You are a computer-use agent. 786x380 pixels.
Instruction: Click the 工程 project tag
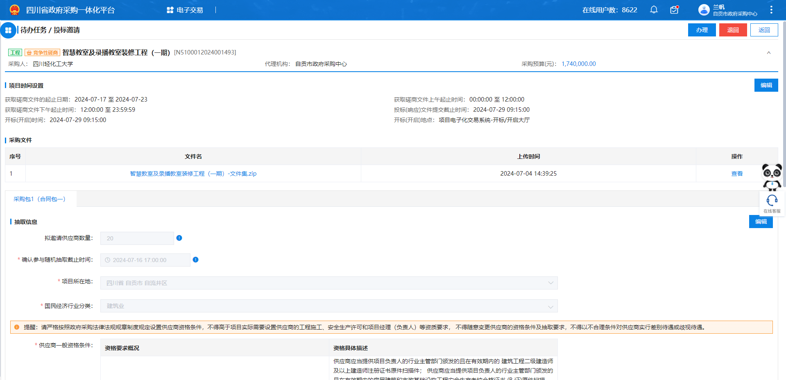click(15, 52)
